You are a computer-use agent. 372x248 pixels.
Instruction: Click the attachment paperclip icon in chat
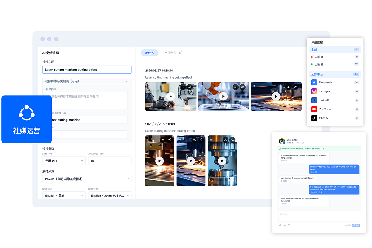280,225
